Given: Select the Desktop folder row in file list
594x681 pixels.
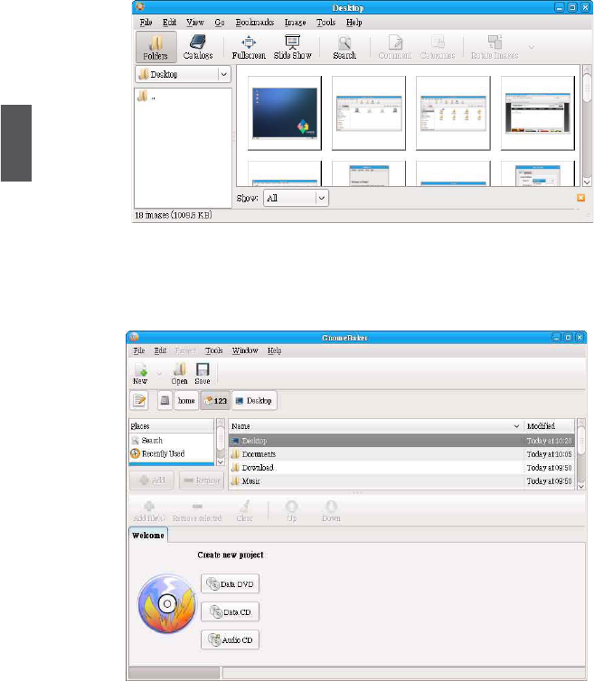Looking at the screenshot, I should tap(401, 441).
